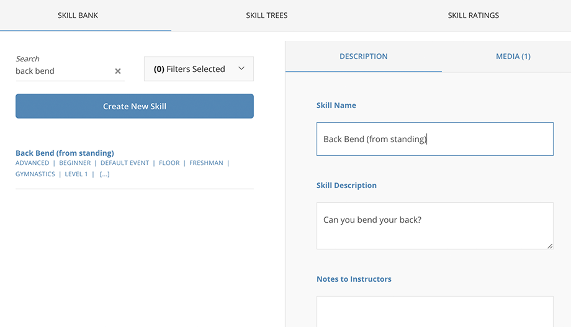Click the ADVANCED tag
This screenshot has width=571, height=327.
[x=32, y=163]
